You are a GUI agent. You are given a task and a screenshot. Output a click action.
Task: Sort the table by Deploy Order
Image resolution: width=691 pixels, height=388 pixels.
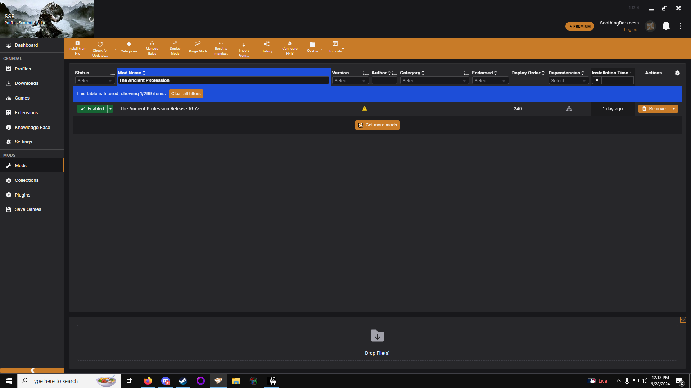click(x=528, y=73)
